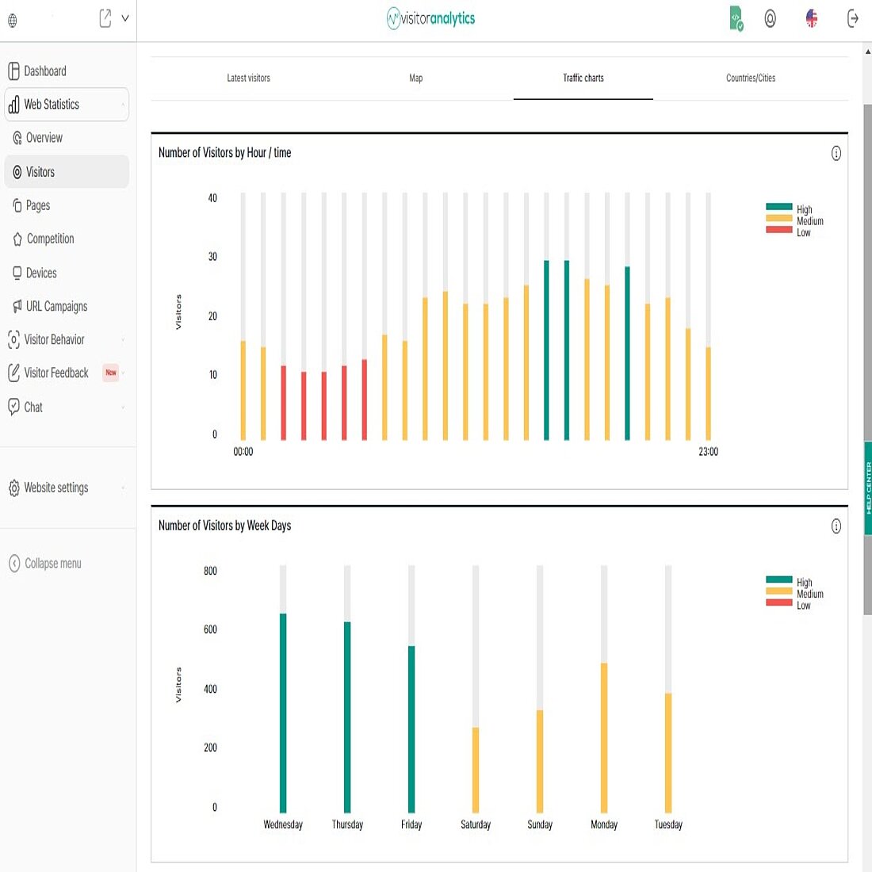
Task: Click the account profile icon in the header
Action: (x=771, y=18)
